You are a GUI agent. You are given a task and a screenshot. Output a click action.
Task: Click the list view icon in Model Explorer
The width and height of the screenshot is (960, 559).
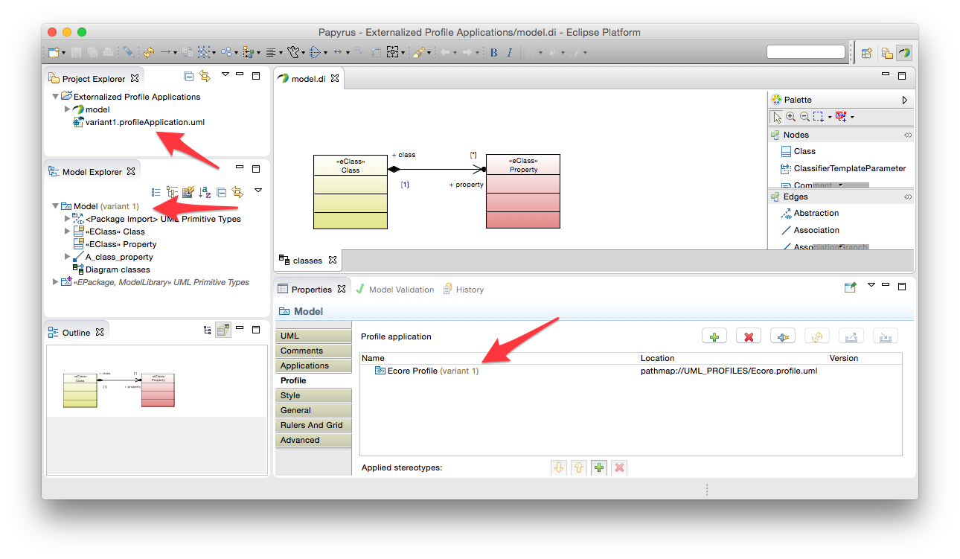coord(156,191)
